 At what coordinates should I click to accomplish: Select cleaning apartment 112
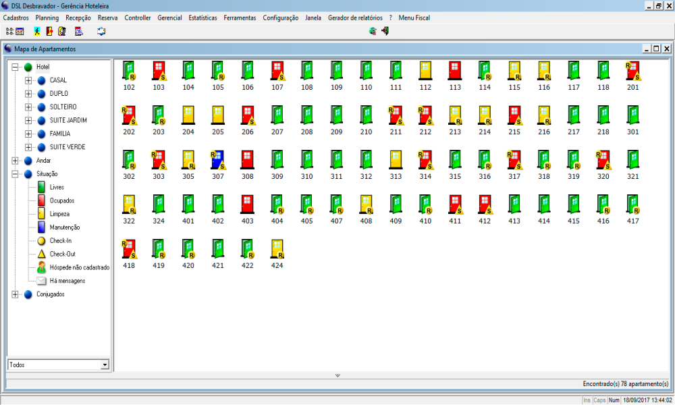tap(425, 71)
